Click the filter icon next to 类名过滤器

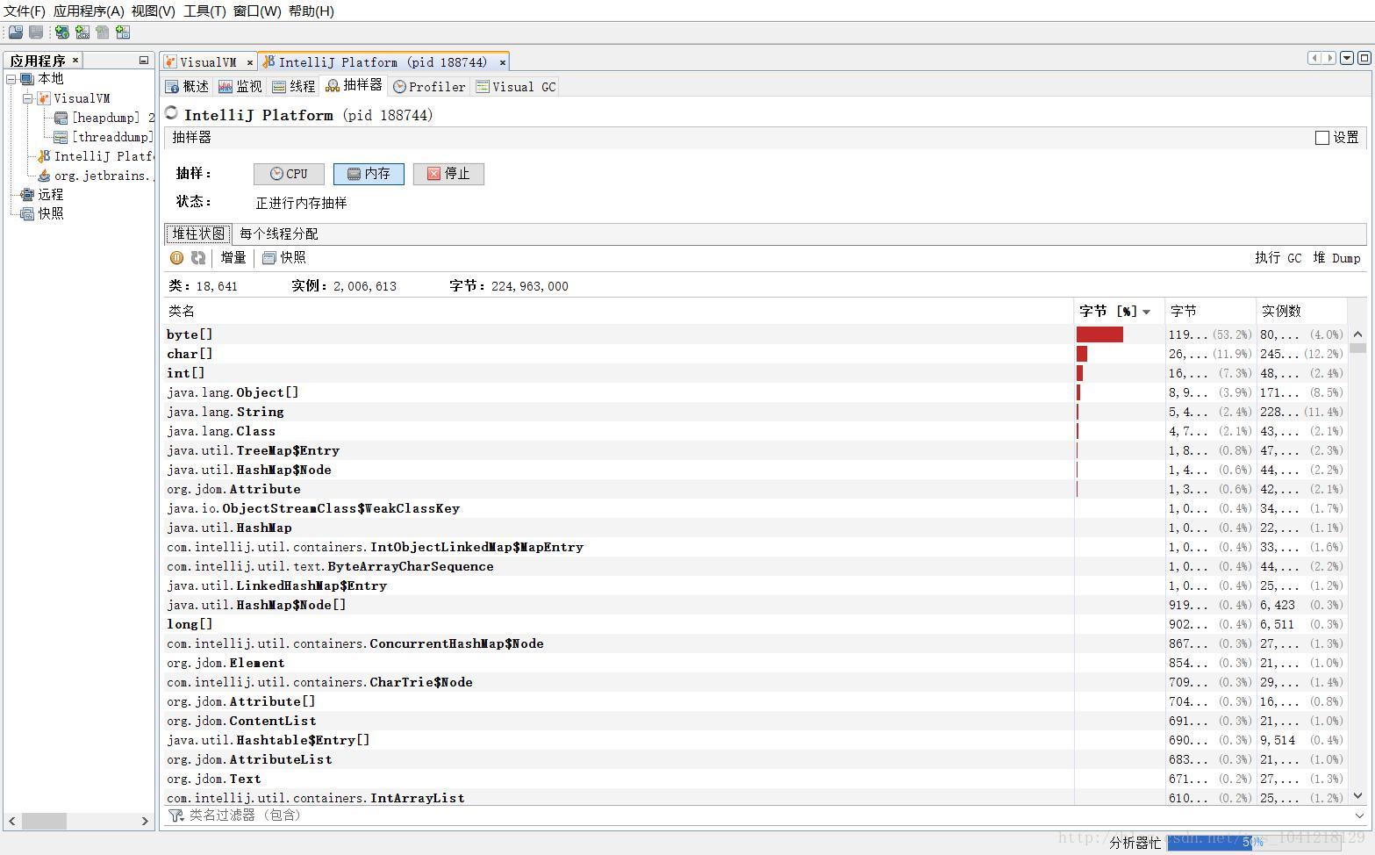(176, 815)
